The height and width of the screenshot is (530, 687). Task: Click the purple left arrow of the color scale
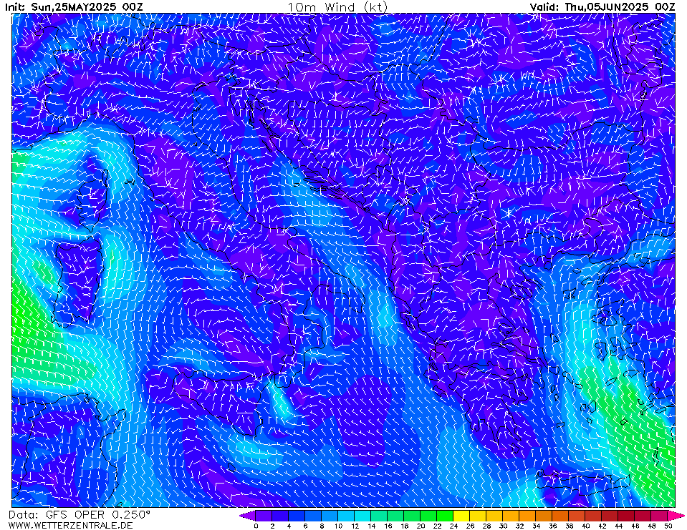click(x=247, y=516)
